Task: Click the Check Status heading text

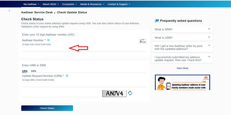Action: click(32, 19)
